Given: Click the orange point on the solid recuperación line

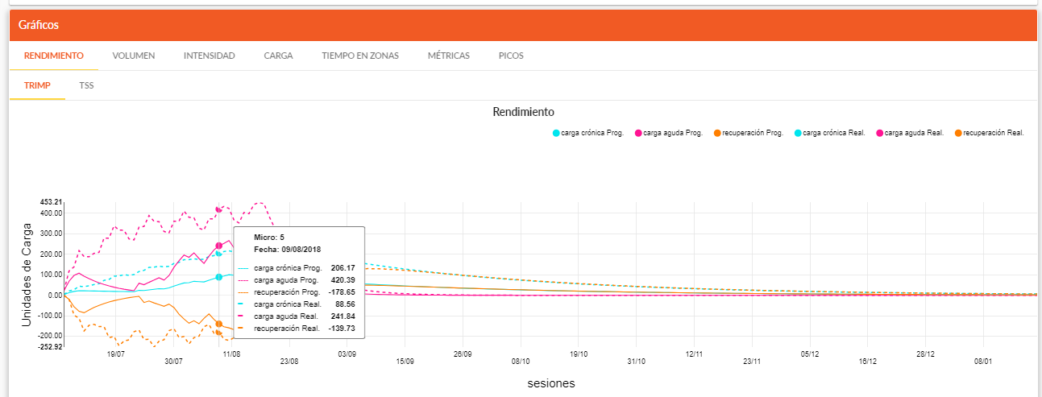Looking at the screenshot, I should 218,324.
